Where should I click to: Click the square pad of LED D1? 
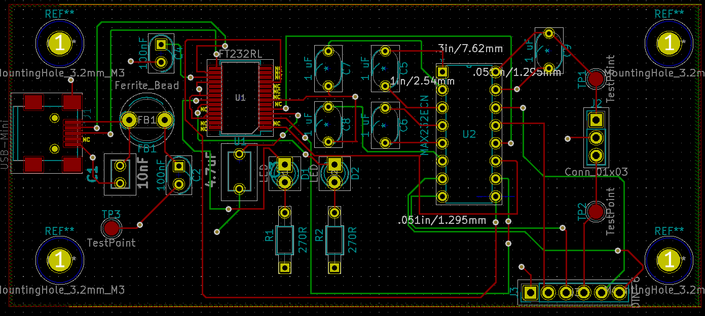pos(284,164)
